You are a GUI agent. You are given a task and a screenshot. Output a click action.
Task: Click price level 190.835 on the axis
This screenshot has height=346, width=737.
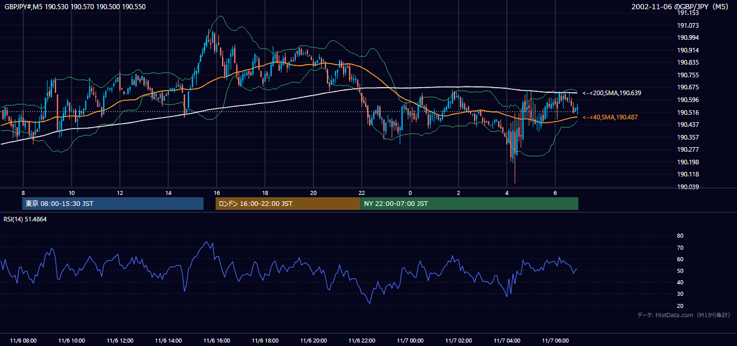pos(687,62)
